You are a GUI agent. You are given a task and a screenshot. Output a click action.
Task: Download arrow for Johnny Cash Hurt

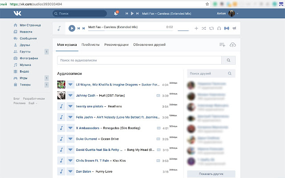pyautogui.click(x=70, y=95)
